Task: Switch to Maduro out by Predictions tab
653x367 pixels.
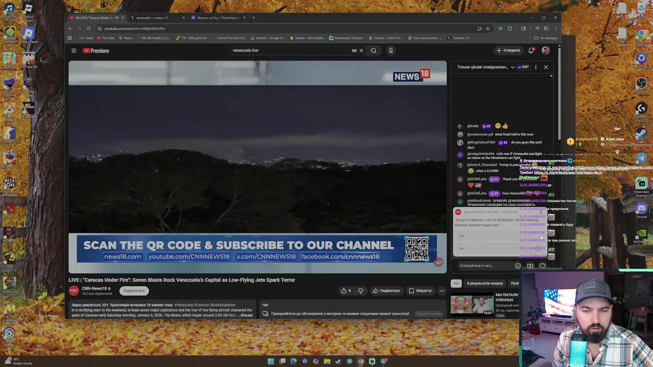Action: pyautogui.click(x=217, y=18)
